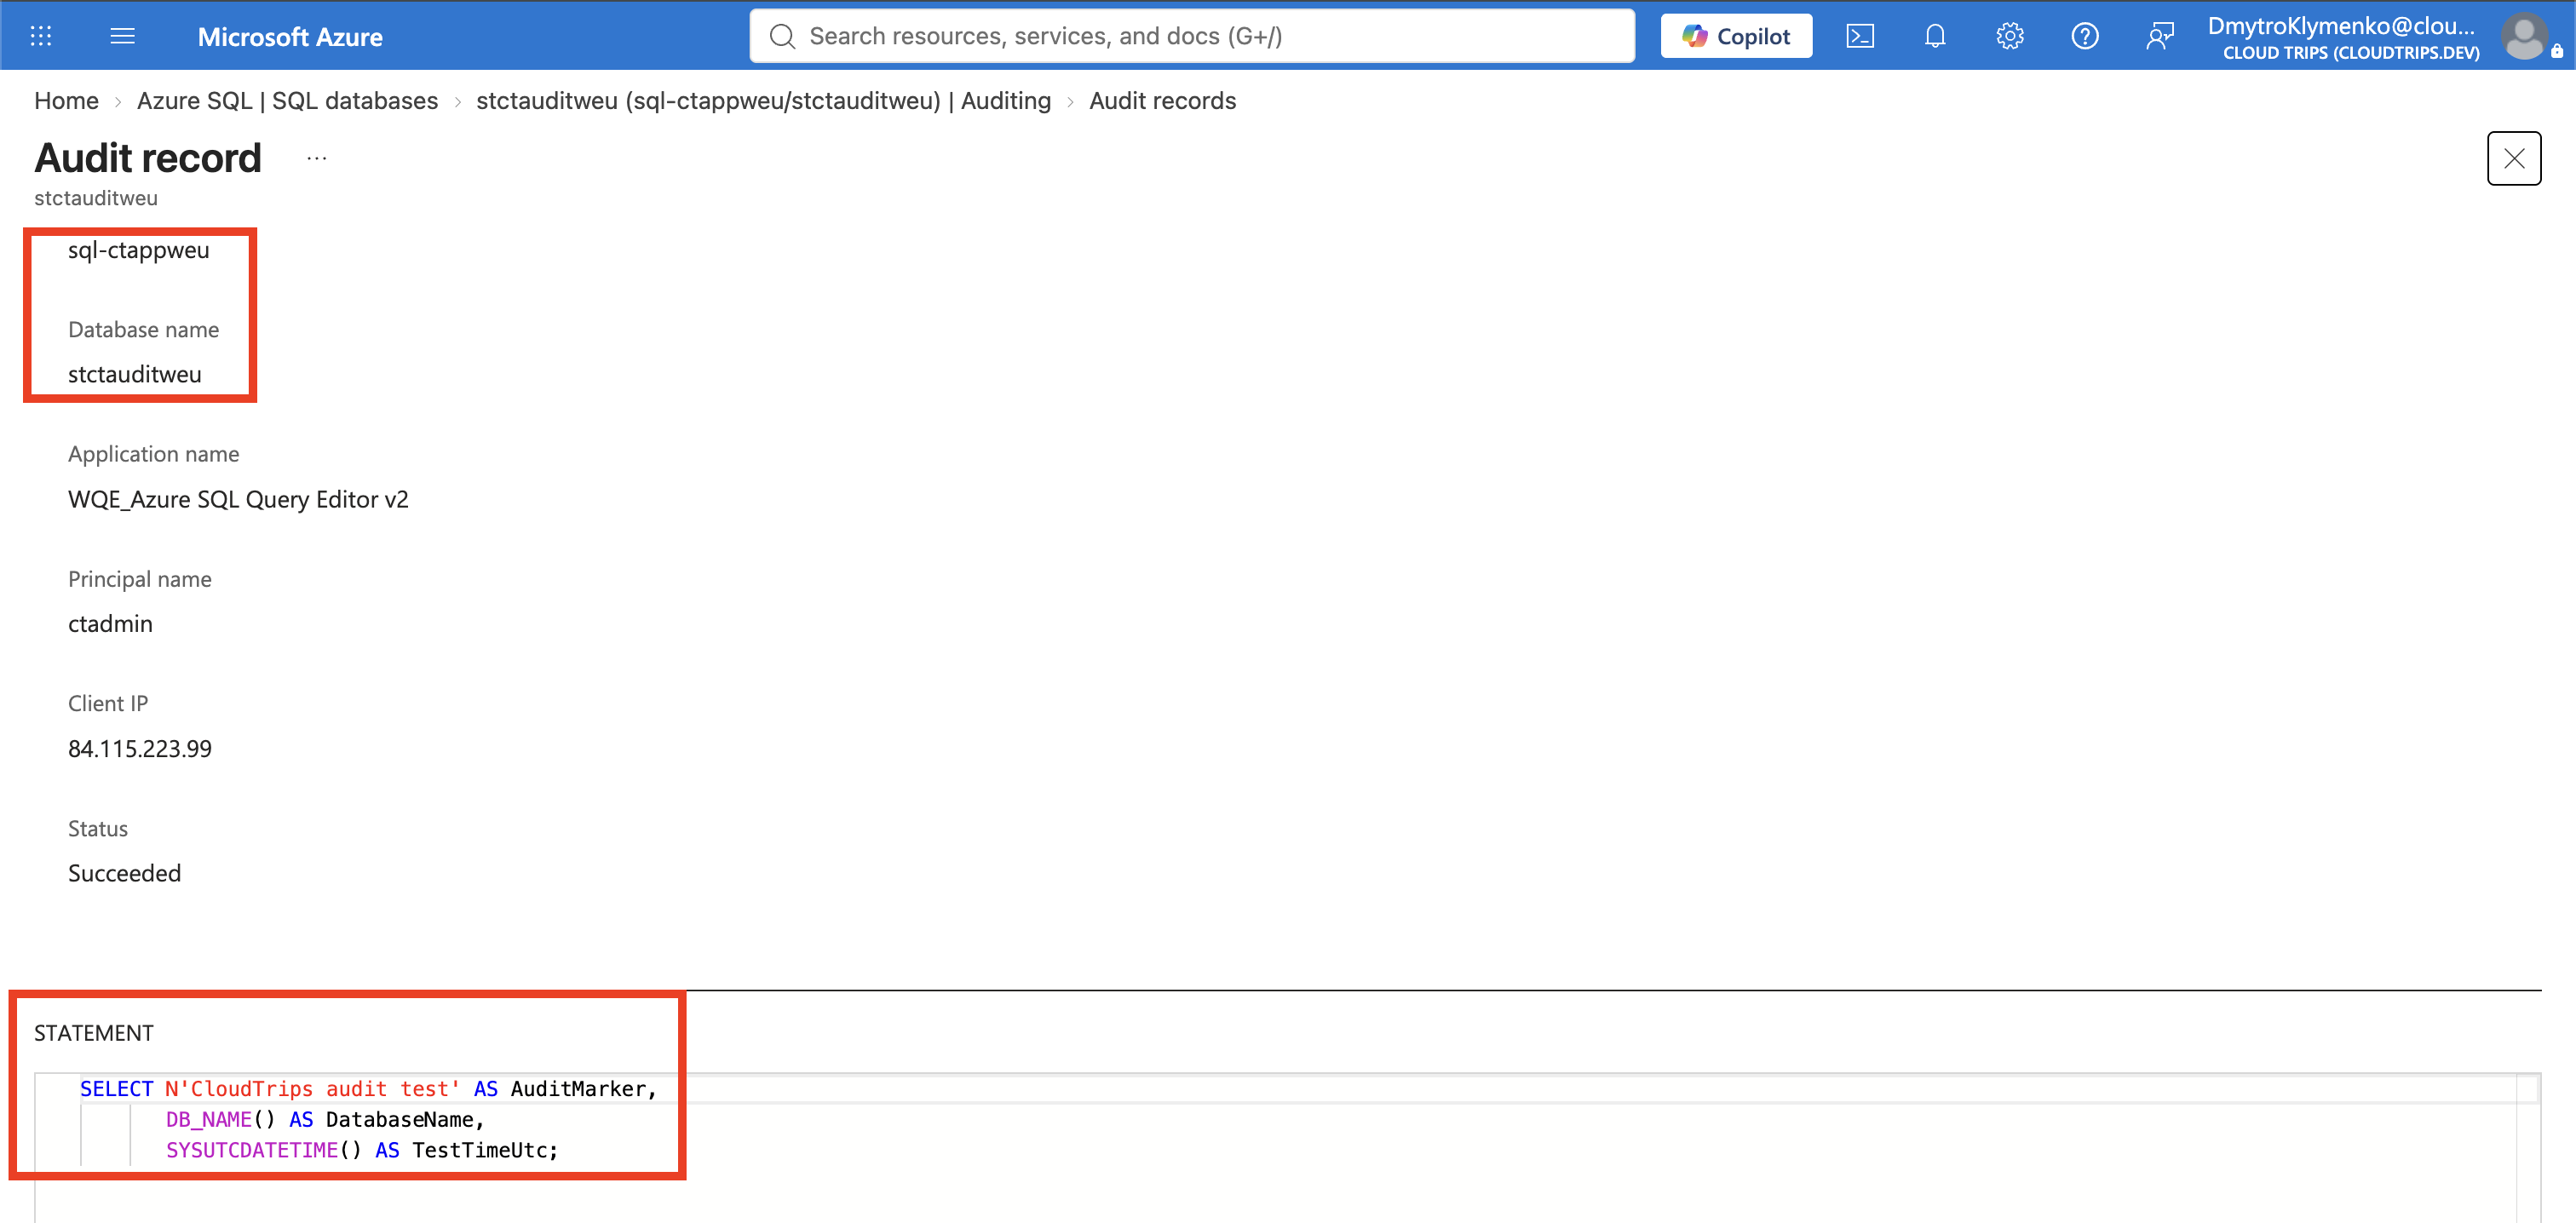Click the STATEMENT heading

coord(94,1033)
